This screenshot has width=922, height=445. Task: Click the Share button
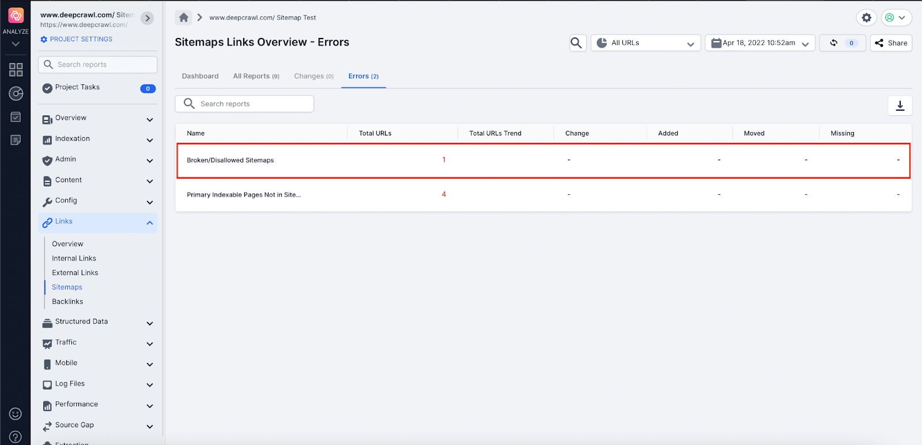pyautogui.click(x=891, y=43)
